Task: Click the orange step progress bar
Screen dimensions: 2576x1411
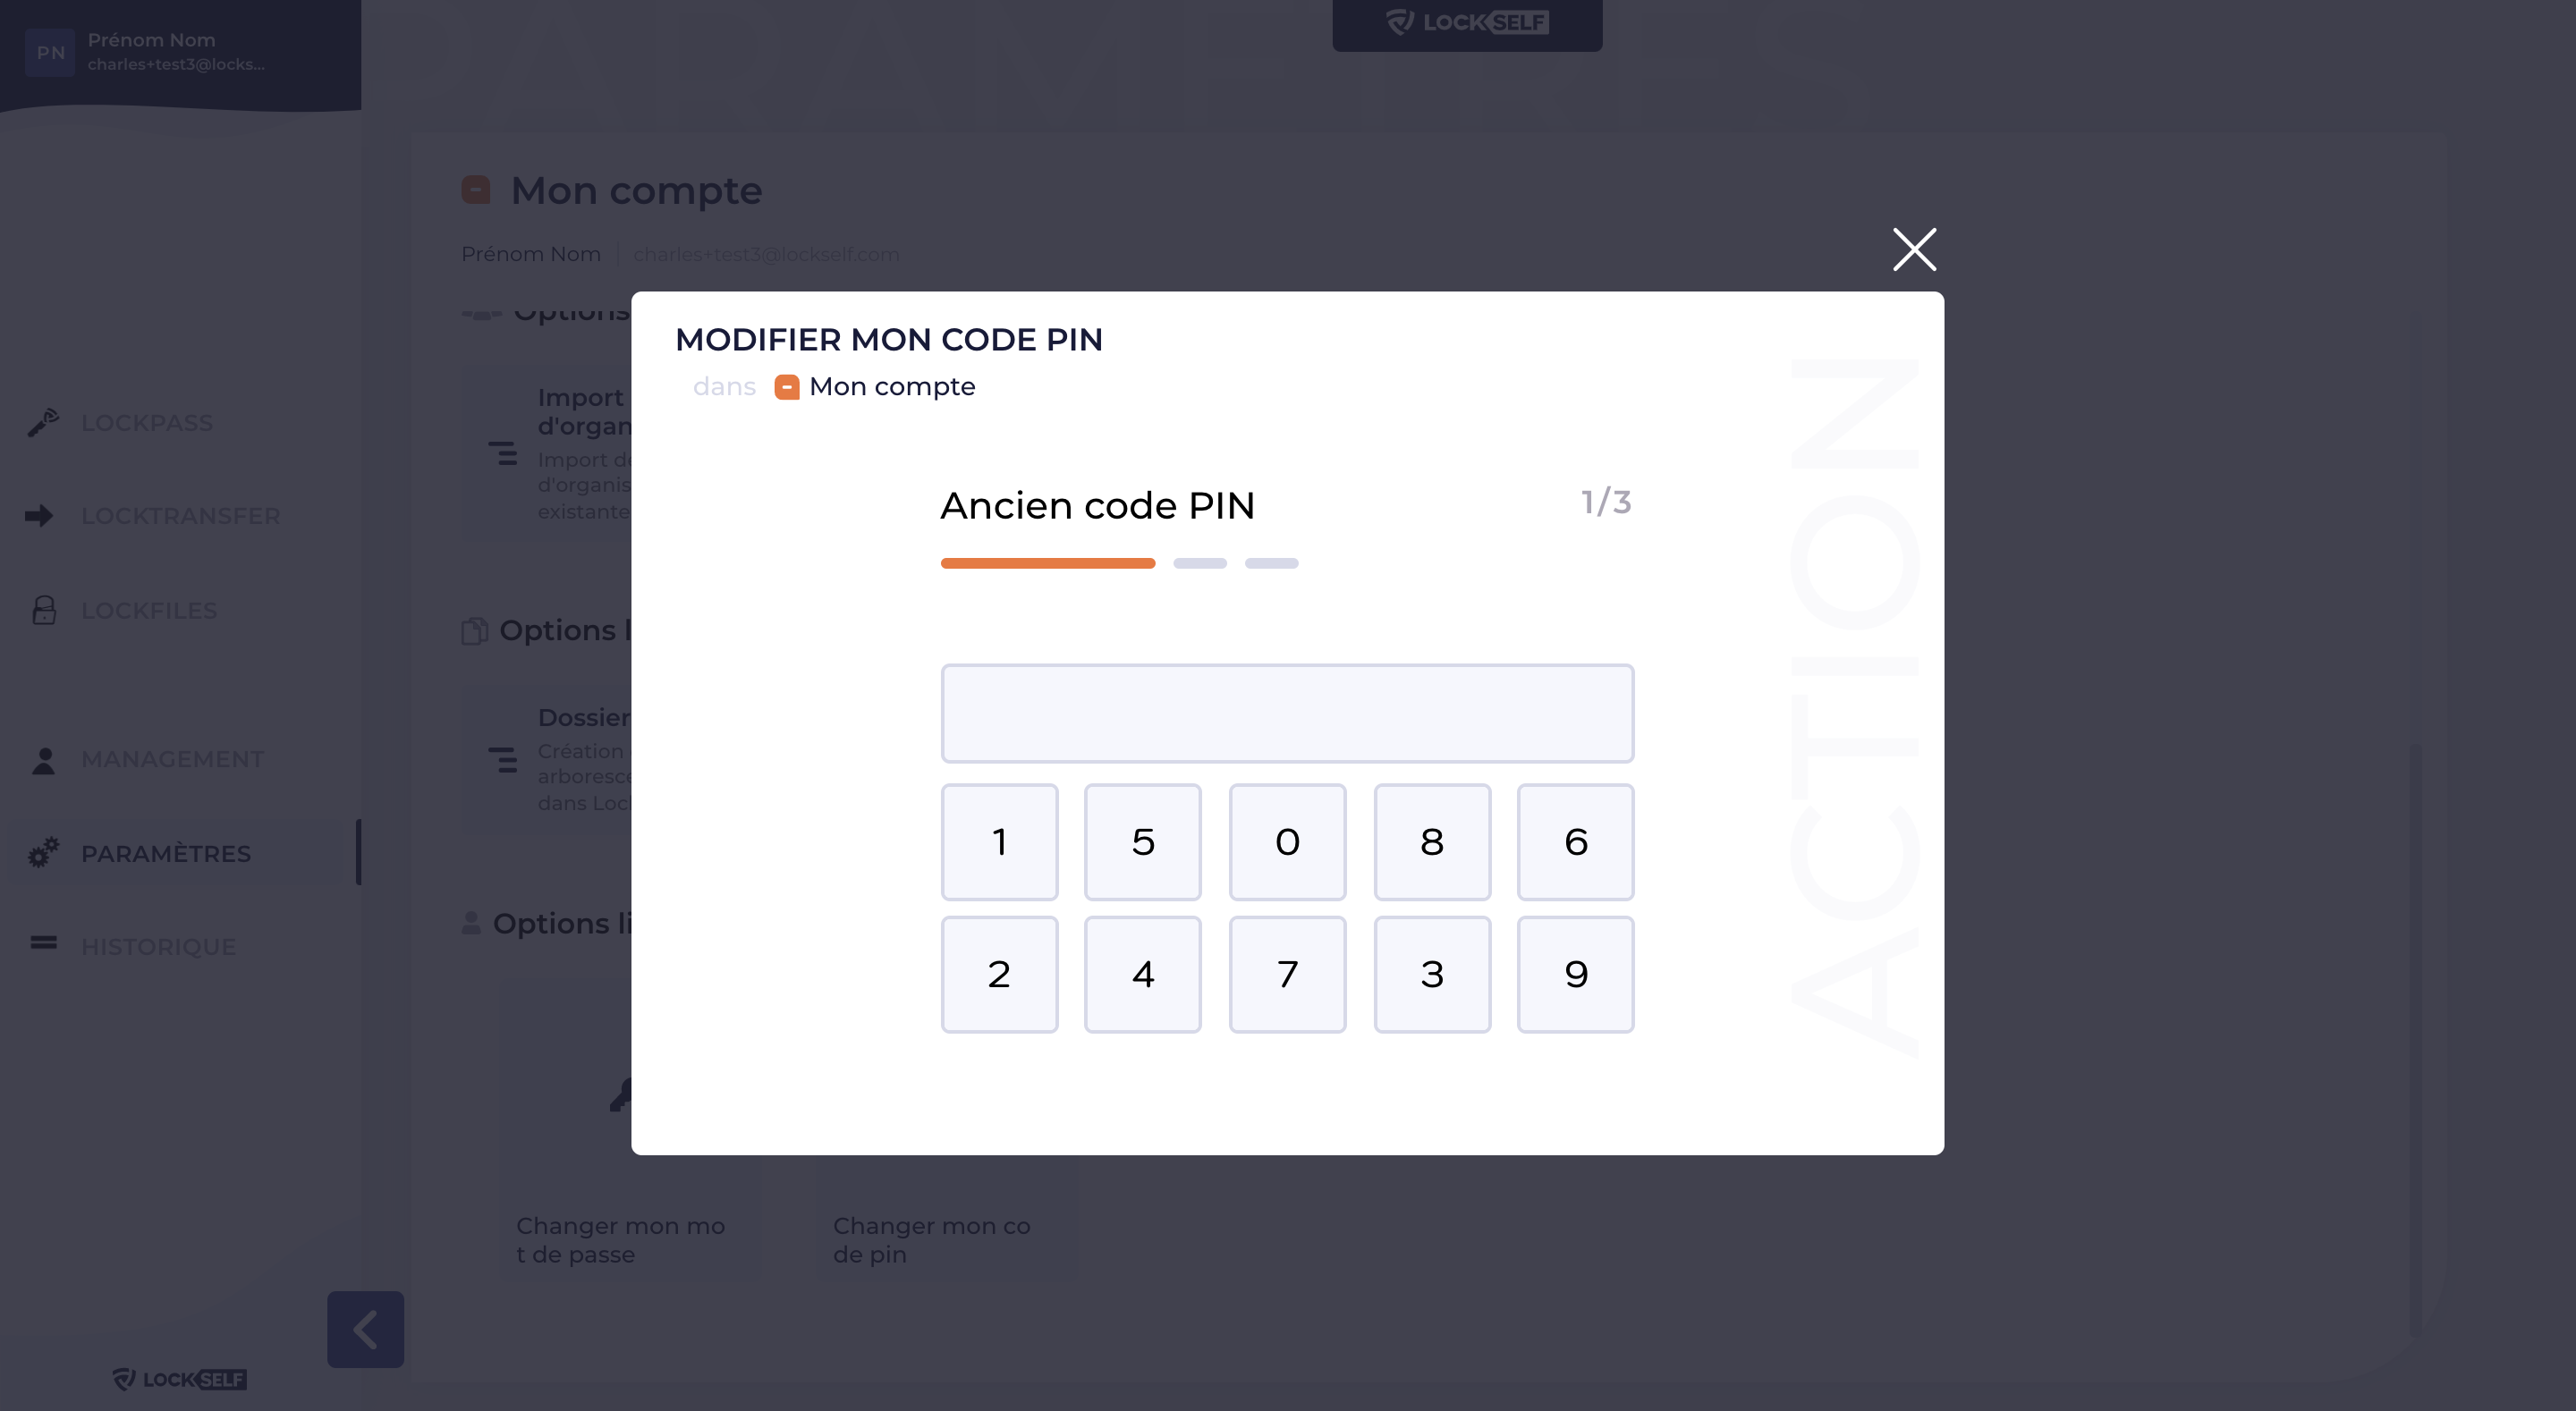Action: (x=1047, y=564)
